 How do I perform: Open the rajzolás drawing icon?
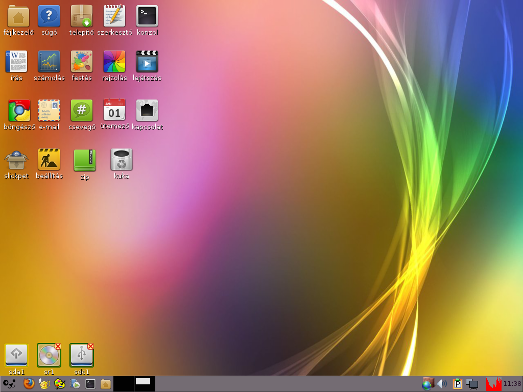tap(114, 61)
